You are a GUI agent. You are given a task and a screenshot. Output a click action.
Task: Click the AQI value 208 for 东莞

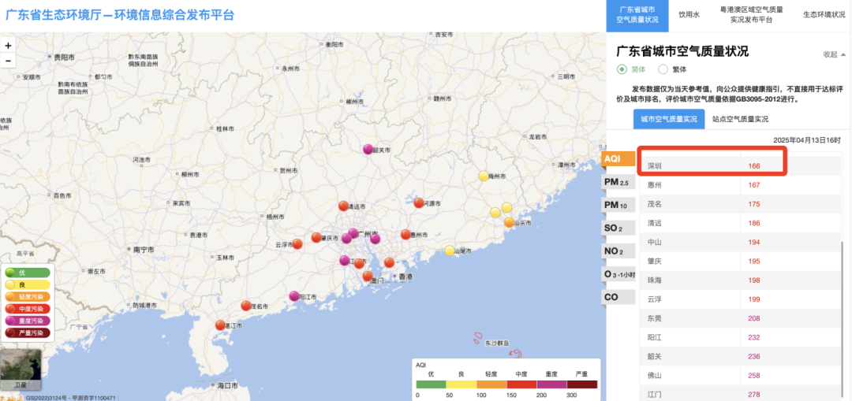coord(753,318)
